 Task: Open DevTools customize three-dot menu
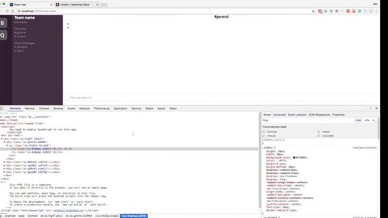[x=370, y=108]
